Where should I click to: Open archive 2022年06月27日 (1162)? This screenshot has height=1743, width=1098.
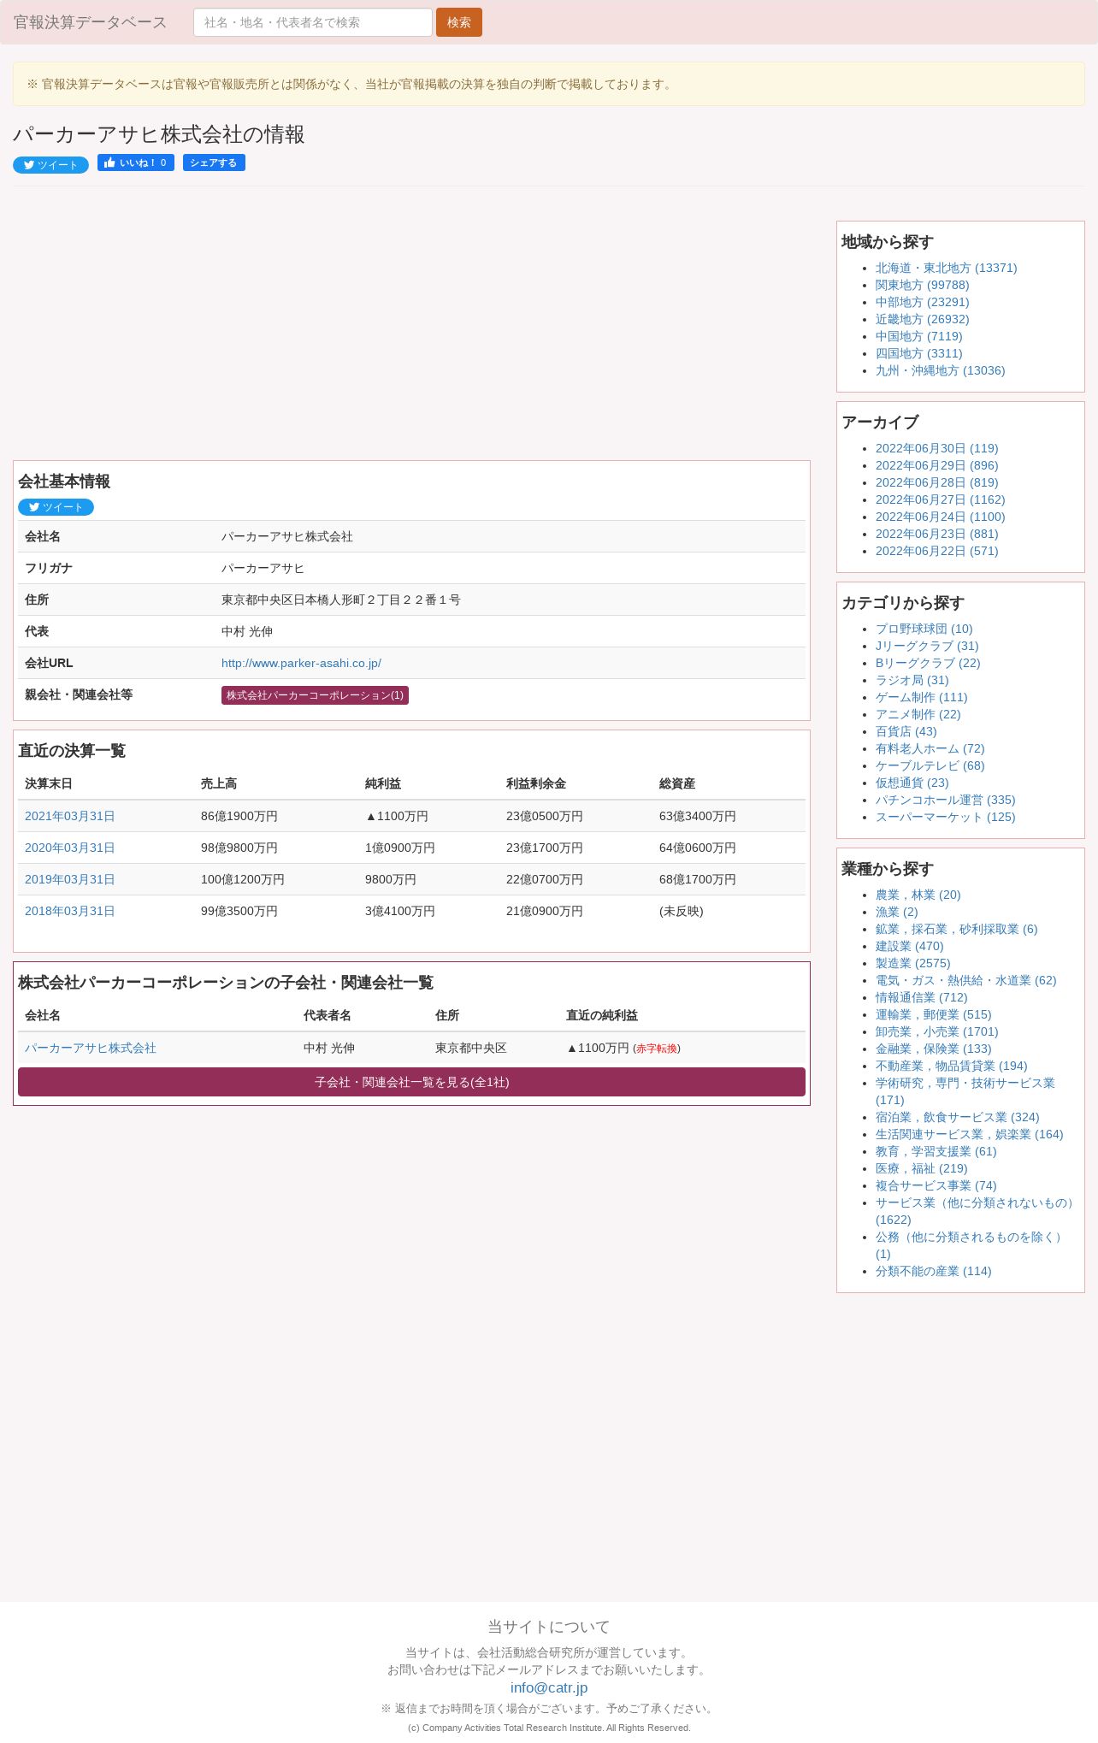coord(940,499)
